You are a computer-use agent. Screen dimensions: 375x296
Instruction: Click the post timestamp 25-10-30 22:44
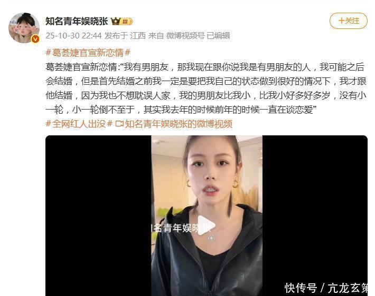73,36
